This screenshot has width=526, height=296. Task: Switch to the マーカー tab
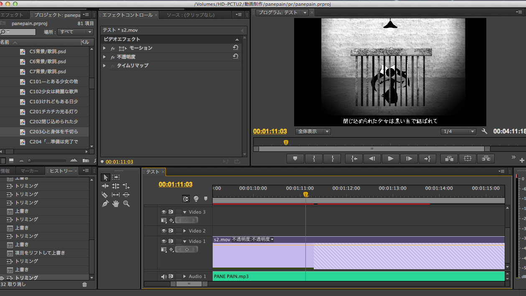pyautogui.click(x=29, y=171)
